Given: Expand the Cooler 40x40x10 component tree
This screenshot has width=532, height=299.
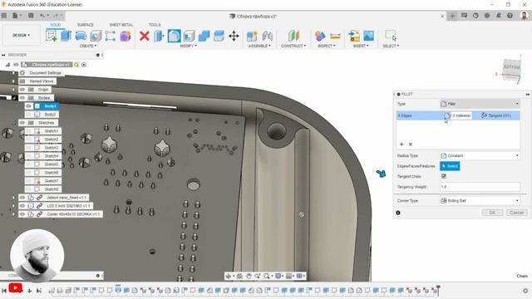Looking at the screenshot, I should (x=13, y=214).
